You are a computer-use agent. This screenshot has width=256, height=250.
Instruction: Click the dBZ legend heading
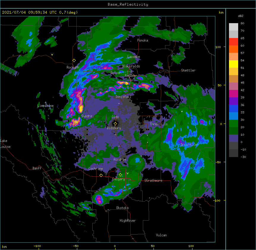pyautogui.click(x=241, y=16)
